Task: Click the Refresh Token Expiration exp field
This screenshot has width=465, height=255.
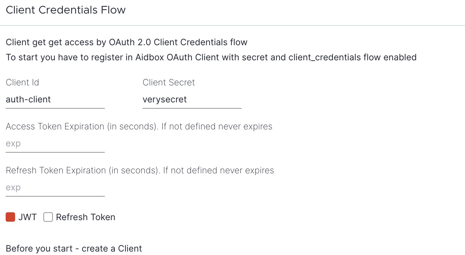Action: pos(55,187)
